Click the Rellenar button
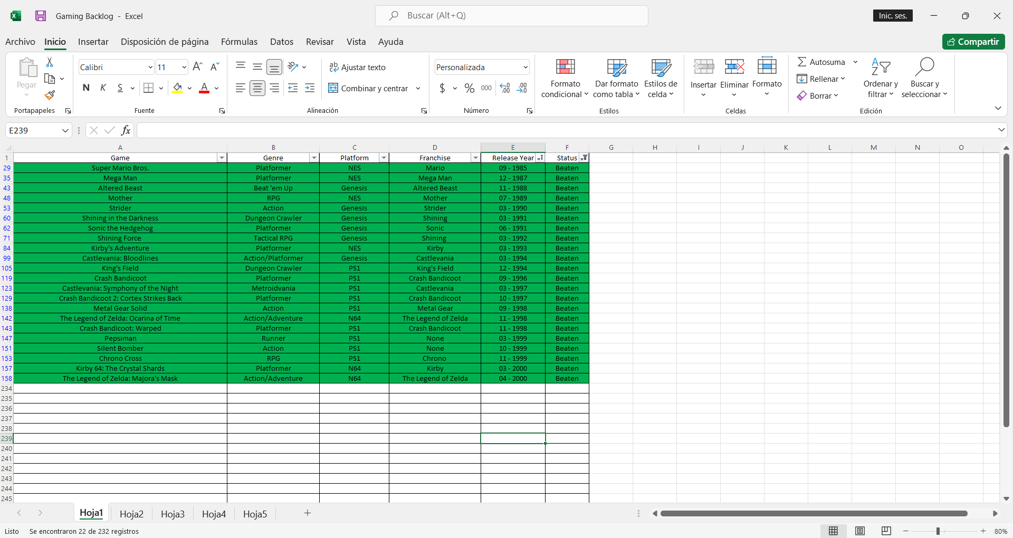The image size is (1013, 538). click(x=821, y=79)
